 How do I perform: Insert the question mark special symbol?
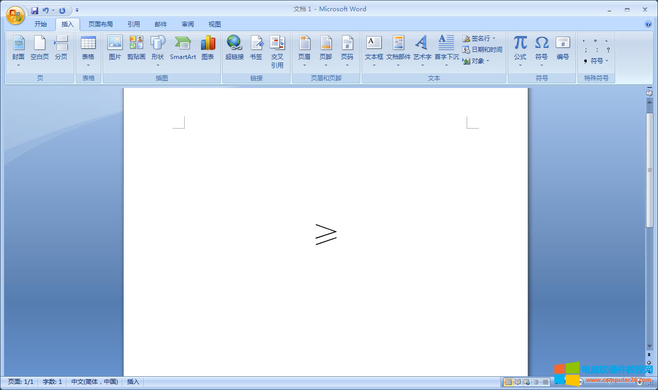point(608,50)
